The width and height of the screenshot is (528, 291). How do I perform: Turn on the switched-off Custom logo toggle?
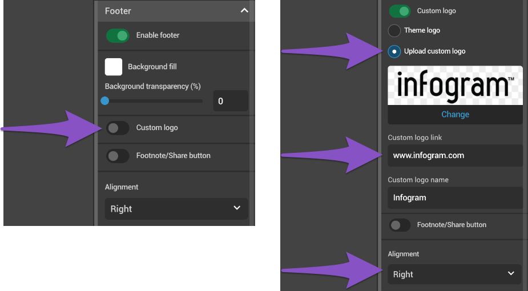coord(118,128)
